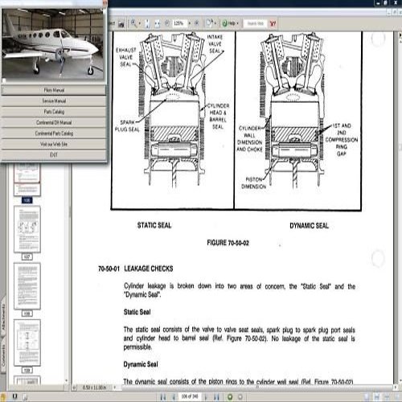
Task: Click the EXIT button in launcher
Action: click(x=54, y=154)
